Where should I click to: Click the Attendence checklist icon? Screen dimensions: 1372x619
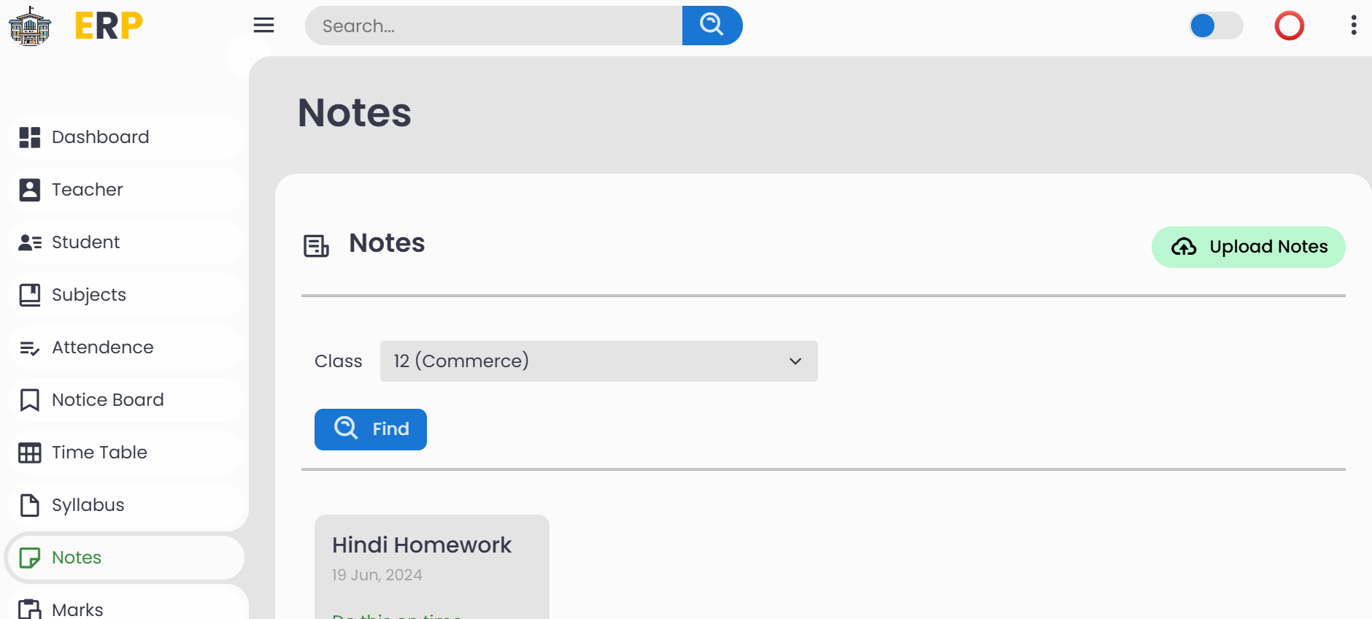pyautogui.click(x=30, y=347)
